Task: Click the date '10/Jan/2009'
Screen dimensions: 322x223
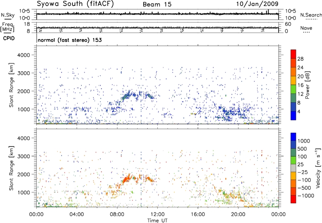Action: (257, 4)
